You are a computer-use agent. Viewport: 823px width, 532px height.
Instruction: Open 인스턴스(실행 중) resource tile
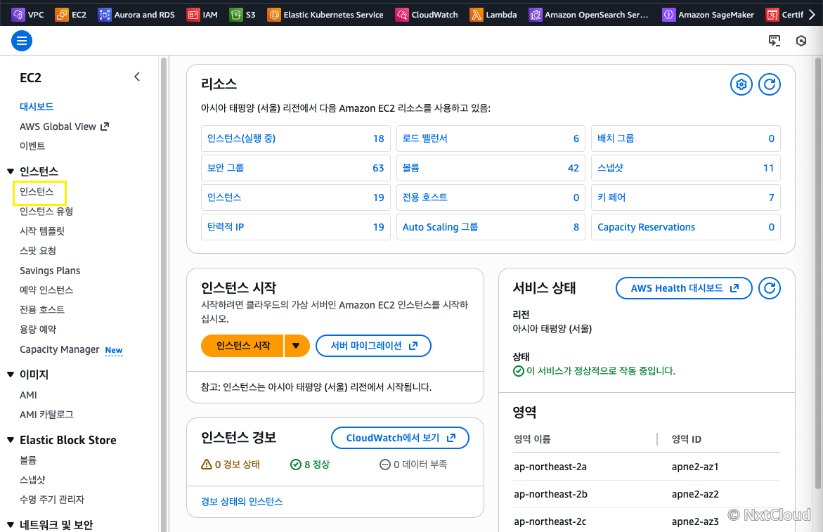[295, 138]
